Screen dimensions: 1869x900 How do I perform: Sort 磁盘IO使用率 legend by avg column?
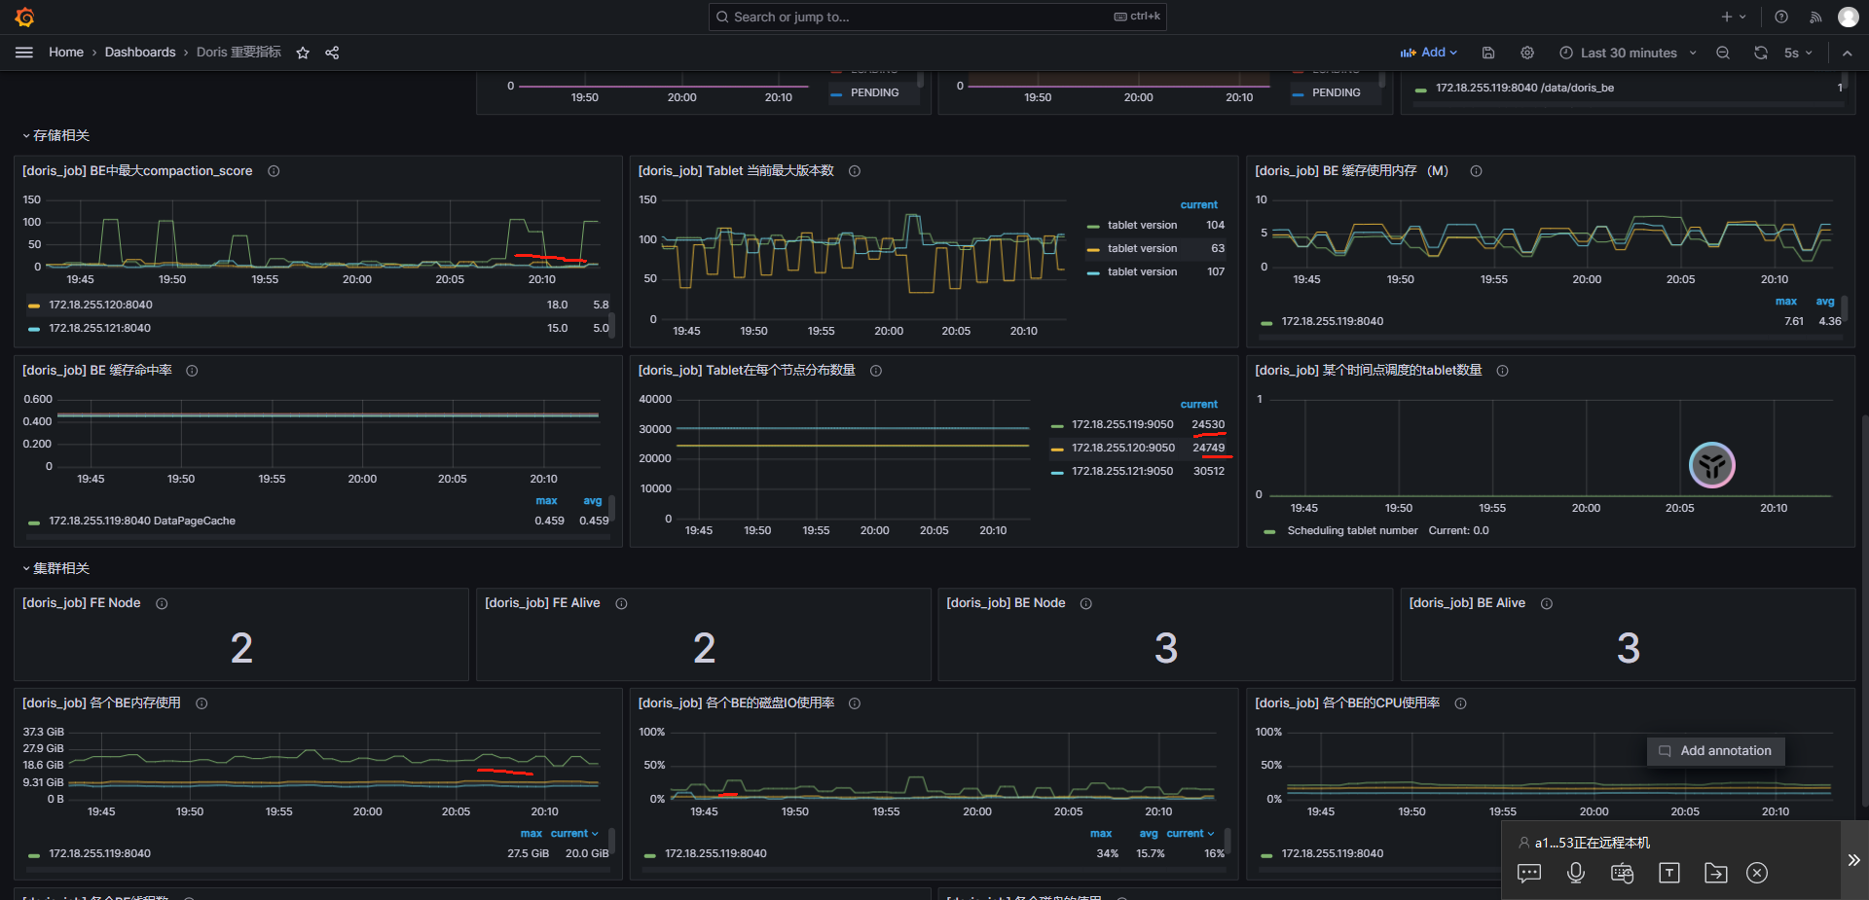tap(1149, 834)
